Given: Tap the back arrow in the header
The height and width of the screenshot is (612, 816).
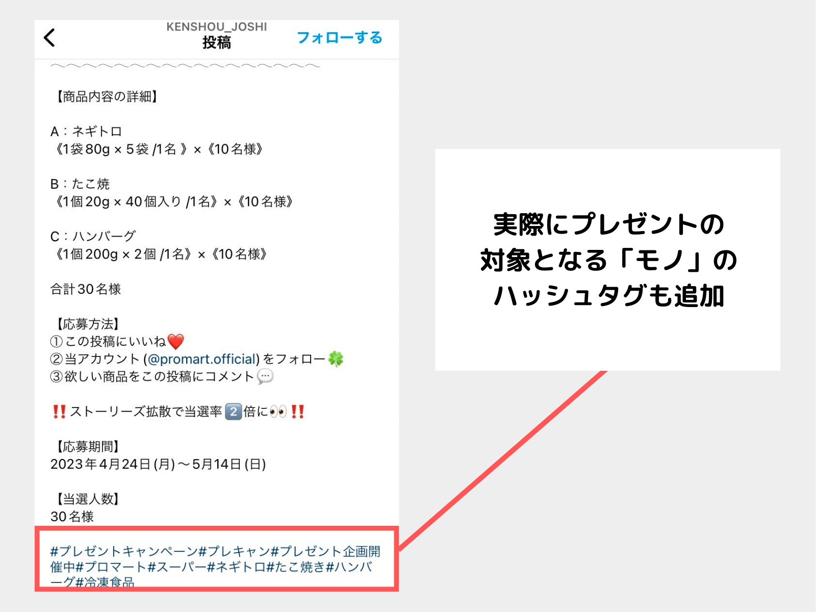Looking at the screenshot, I should [x=49, y=38].
